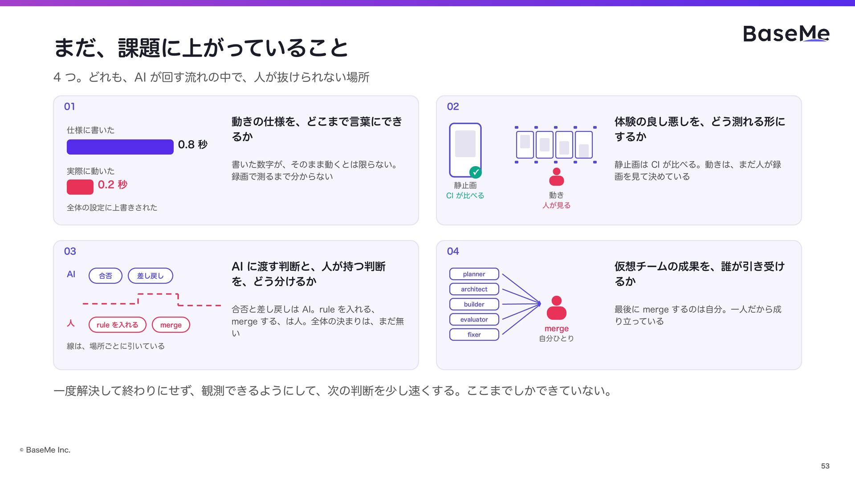Click the 合否 pill label
Image resolution: width=855 pixels, height=481 pixels.
[x=106, y=276]
